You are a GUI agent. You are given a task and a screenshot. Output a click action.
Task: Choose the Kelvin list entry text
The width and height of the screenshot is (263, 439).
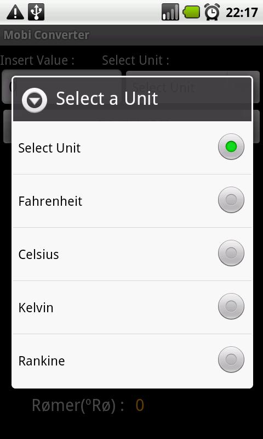(36, 307)
